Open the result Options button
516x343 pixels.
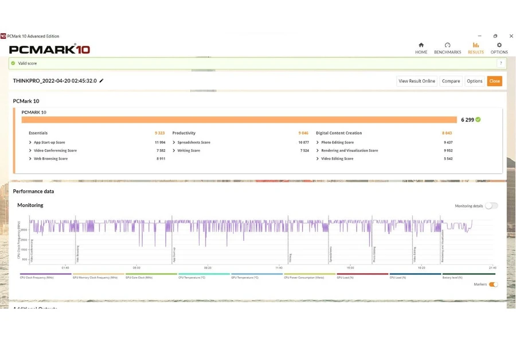coord(474,81)
